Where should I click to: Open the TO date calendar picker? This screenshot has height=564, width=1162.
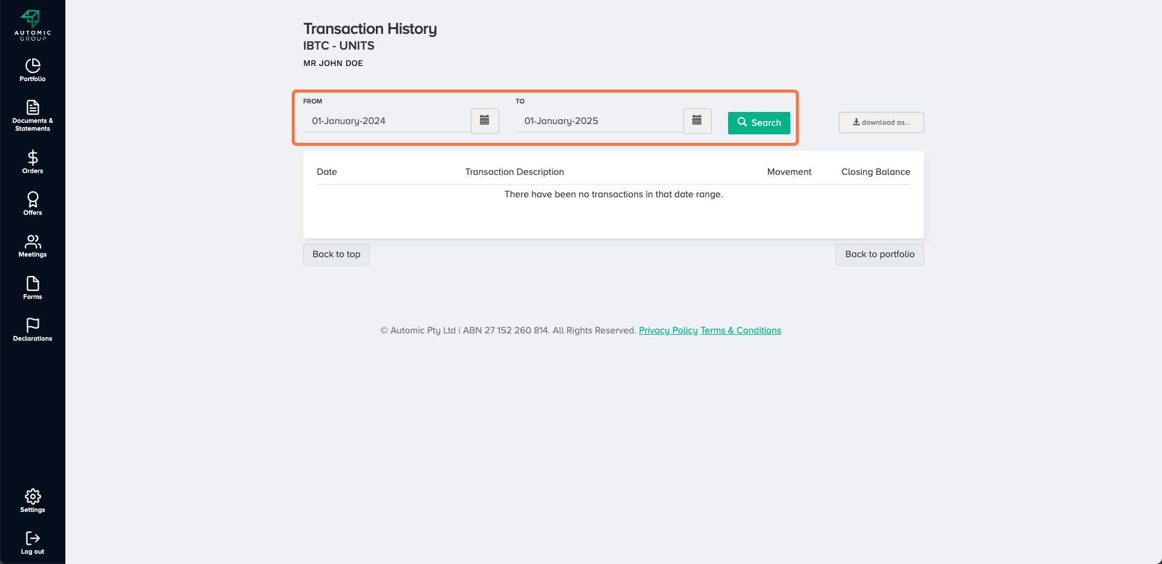click(697, 121)
